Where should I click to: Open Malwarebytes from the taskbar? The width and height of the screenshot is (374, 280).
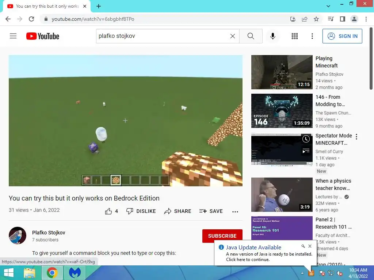(75, 273)
